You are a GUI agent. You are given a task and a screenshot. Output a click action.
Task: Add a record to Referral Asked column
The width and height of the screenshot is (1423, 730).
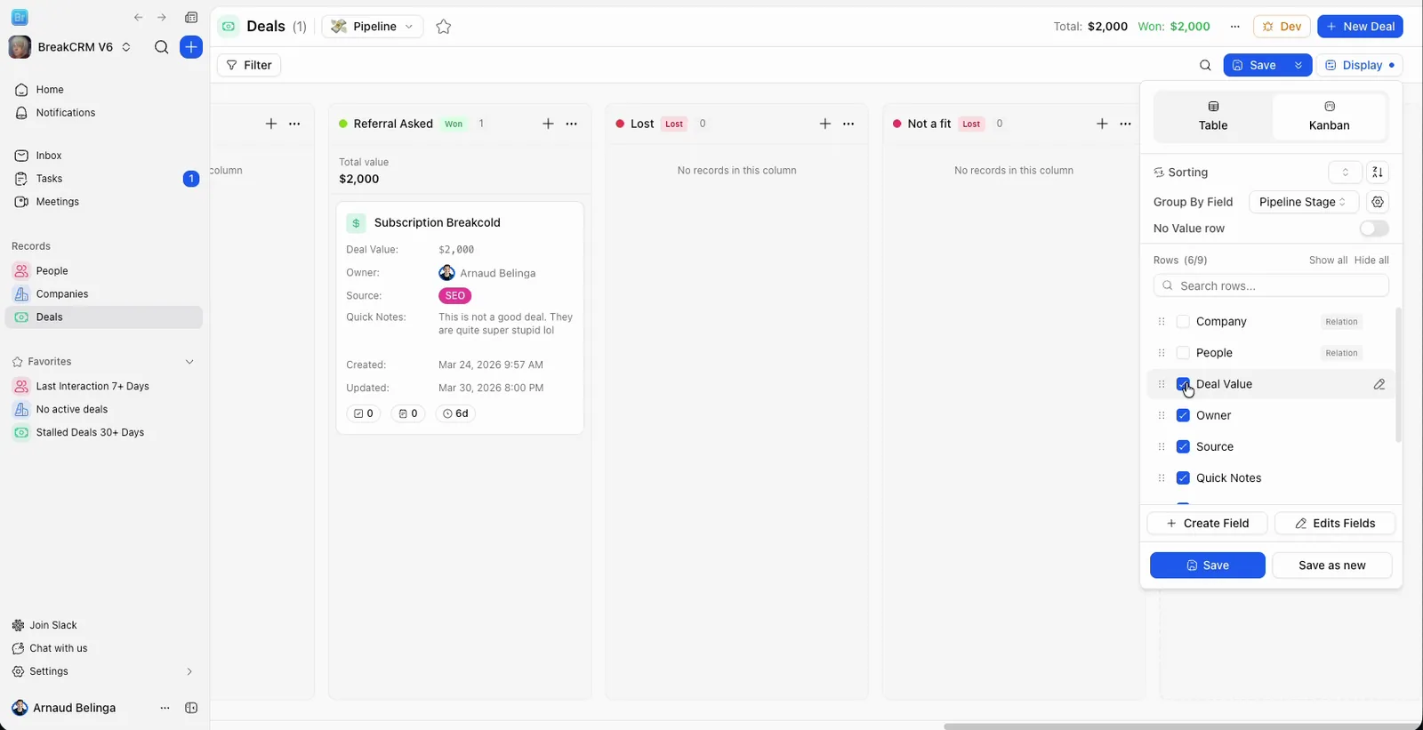point(548,124)
